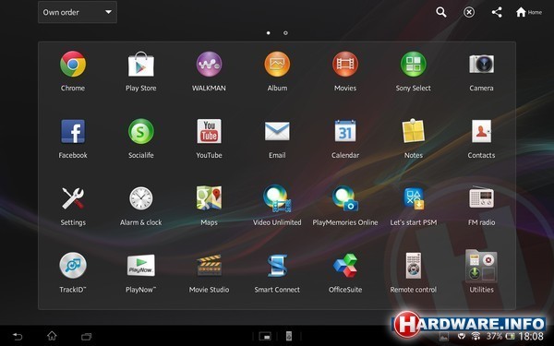Switch to first app page dot
The height and width of the screenshot is (346, 554).
tap(268, 33)
